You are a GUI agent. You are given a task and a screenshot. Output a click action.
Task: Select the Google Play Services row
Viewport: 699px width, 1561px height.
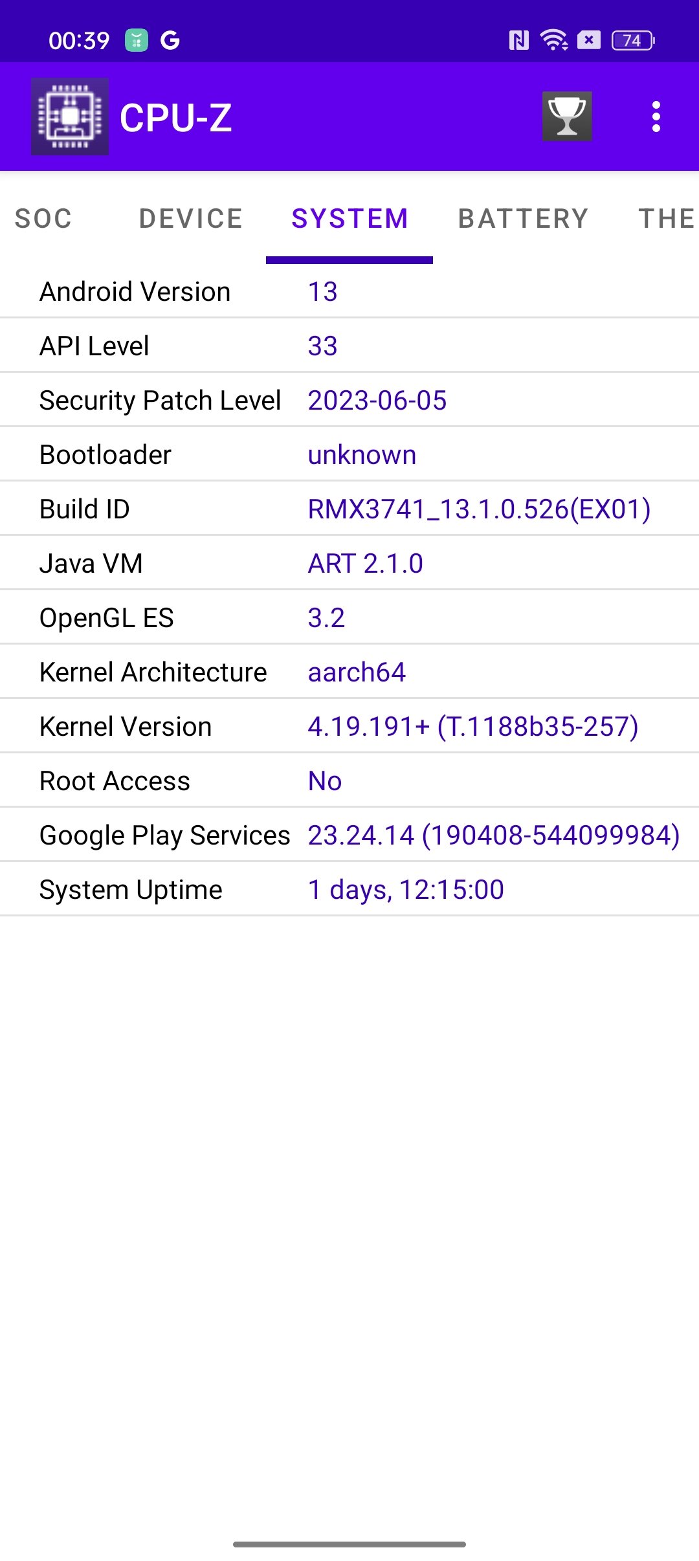349,835
